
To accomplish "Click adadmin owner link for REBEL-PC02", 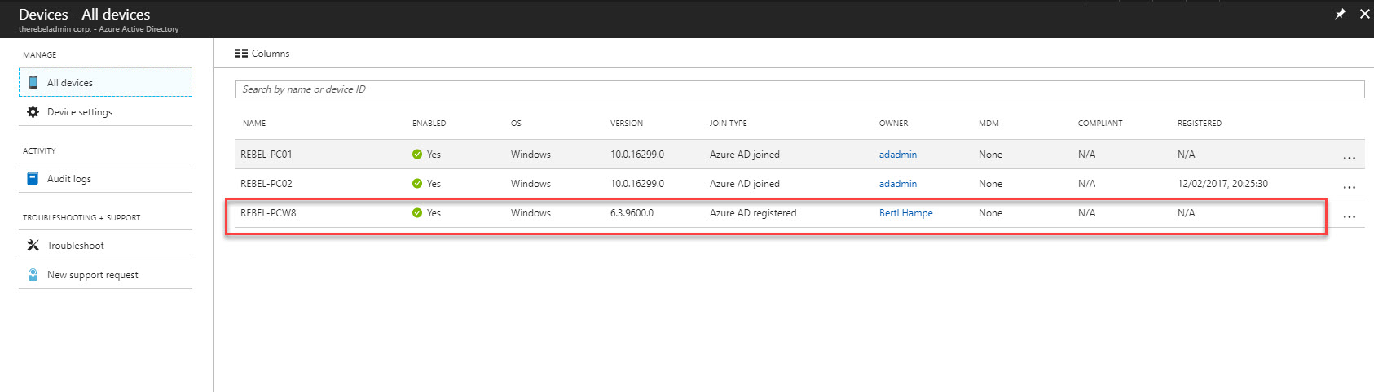I will click(898, 184).
